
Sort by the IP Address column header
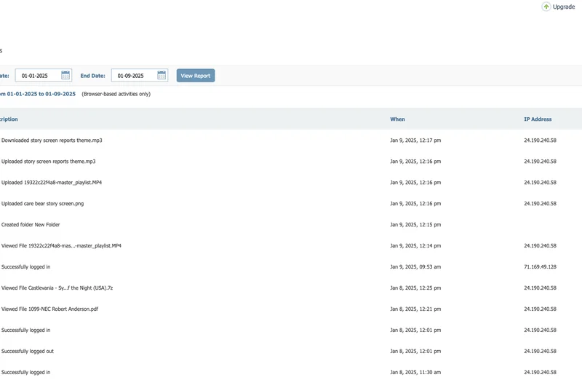pos(538,119)
